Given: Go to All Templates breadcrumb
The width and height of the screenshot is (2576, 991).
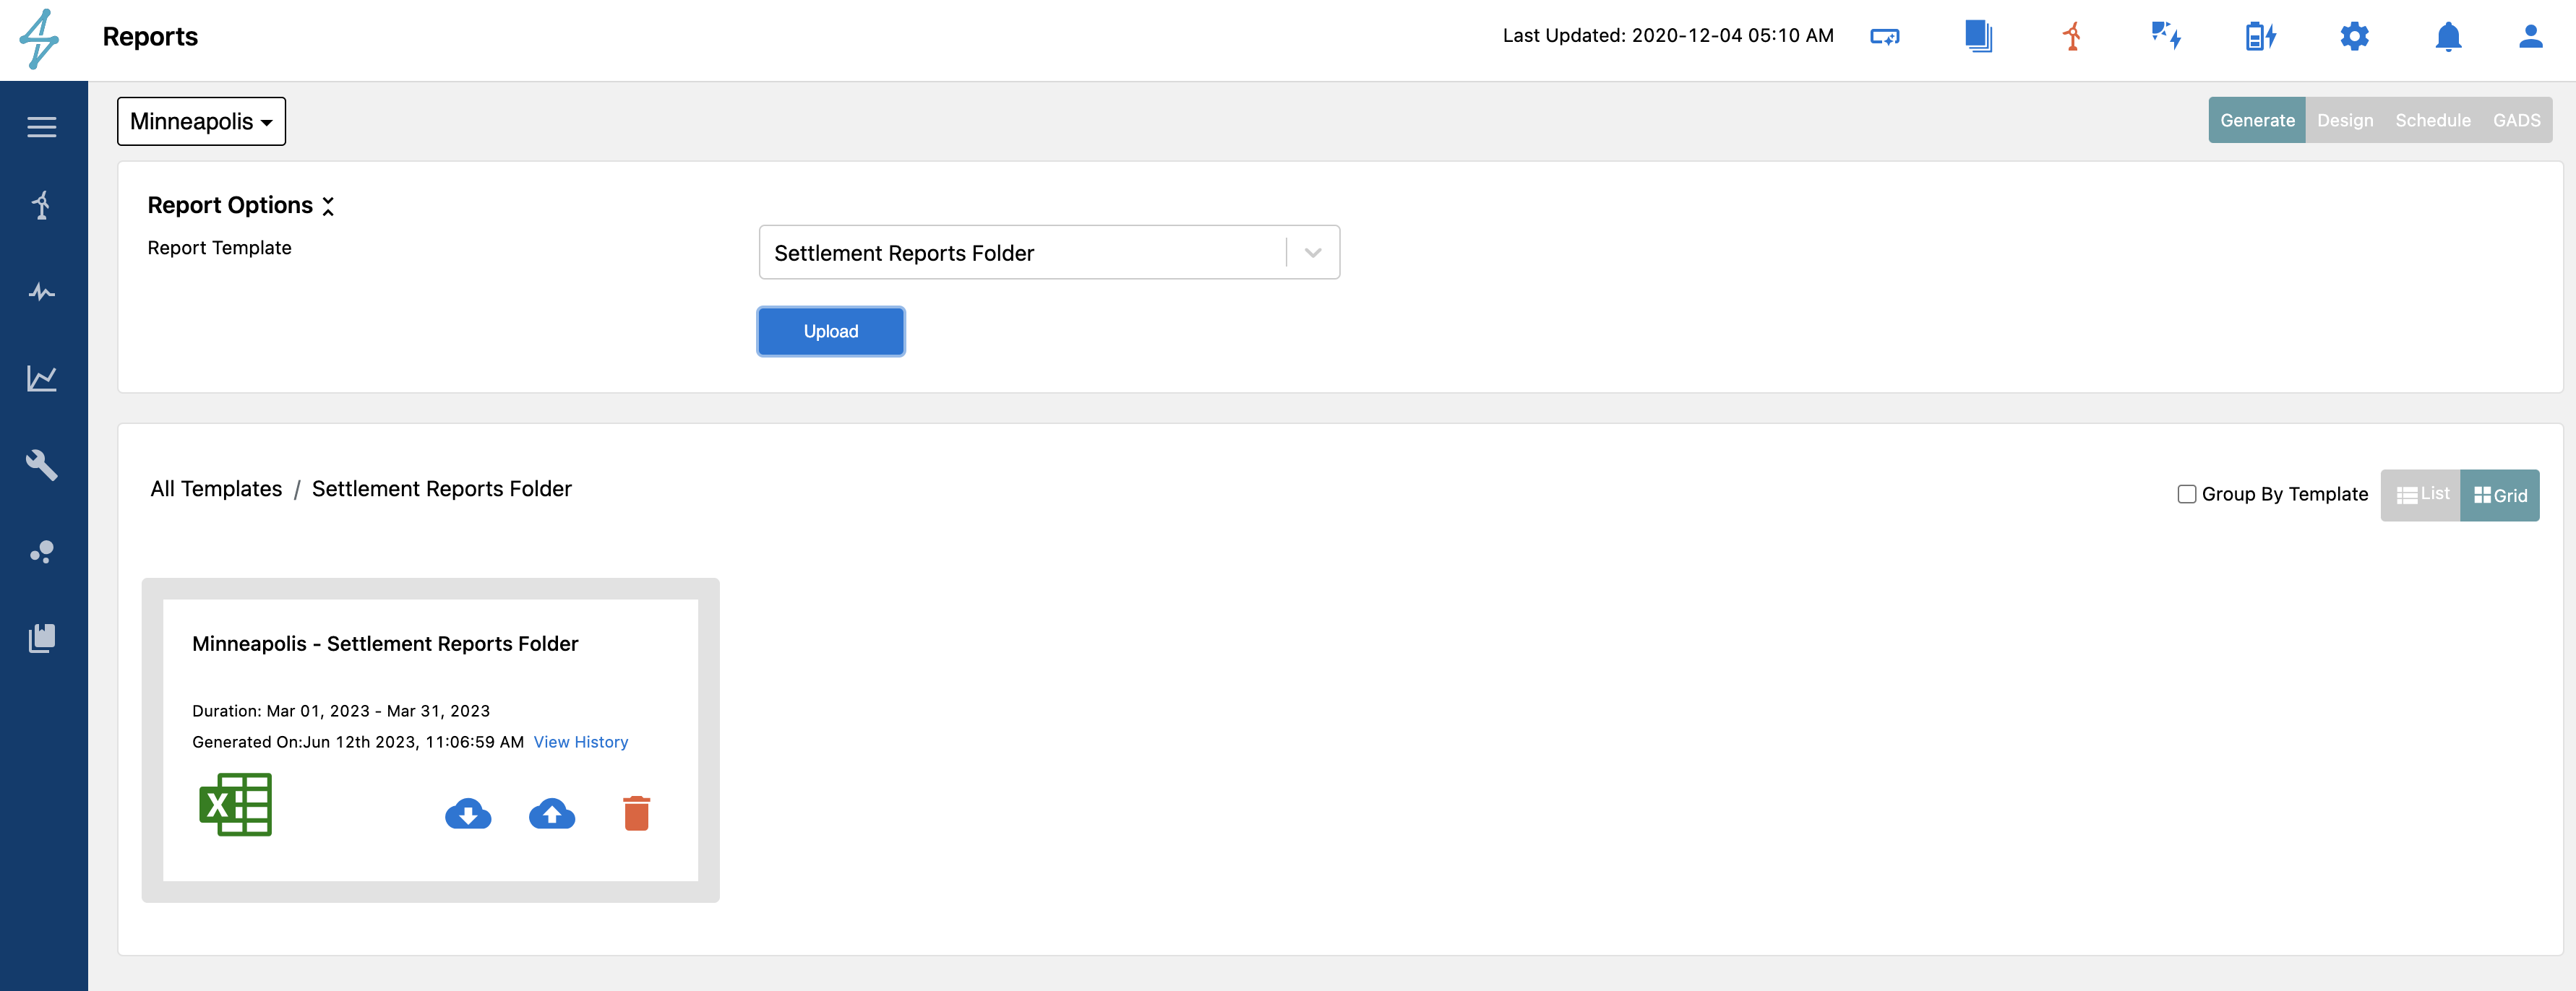Looking at the screenshot, I should click(216, 488).
